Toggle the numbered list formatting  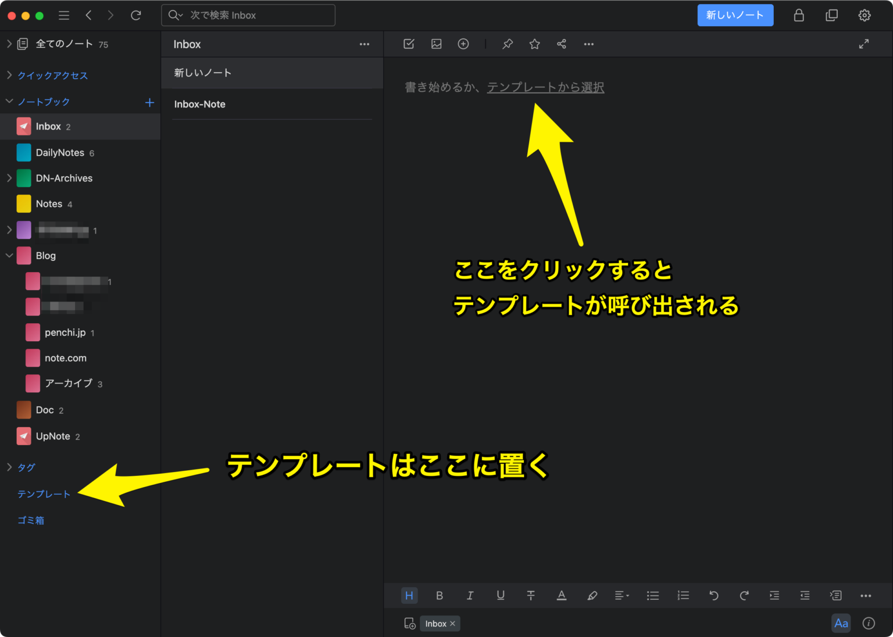point(683,595)
